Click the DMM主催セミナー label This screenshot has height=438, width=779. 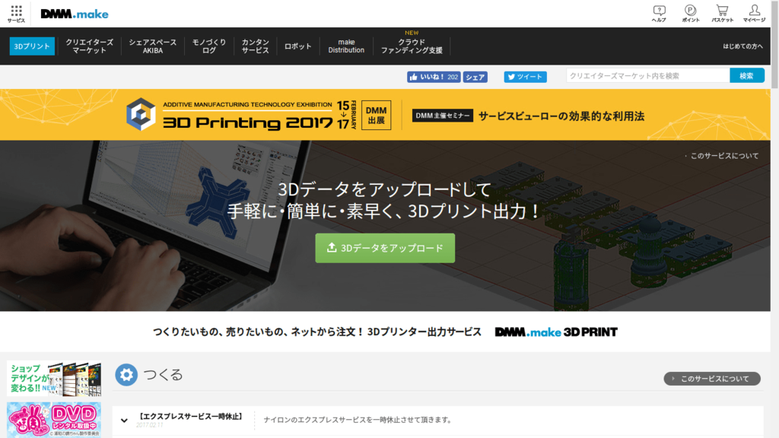[x=442, y=116]
